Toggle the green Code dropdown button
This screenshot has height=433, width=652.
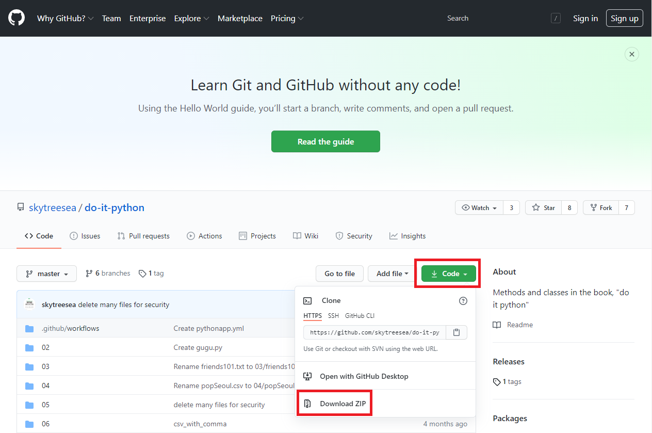(x=449, y=274)
